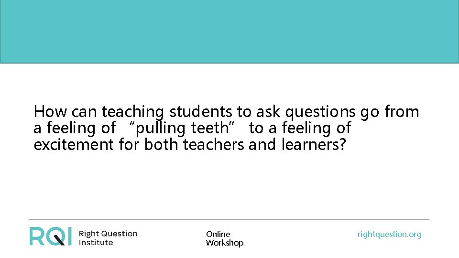Click the teal header banner

[x=229, y=31]
